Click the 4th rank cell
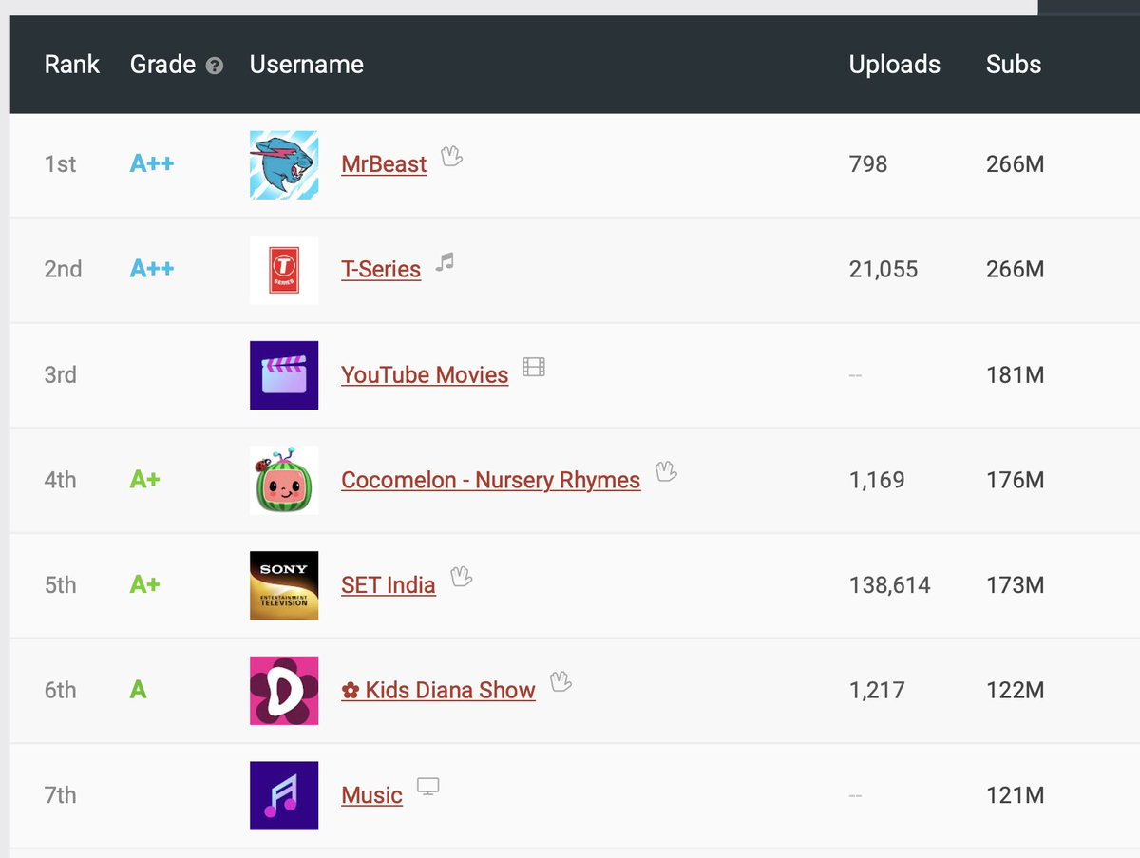 coord(60,481)
